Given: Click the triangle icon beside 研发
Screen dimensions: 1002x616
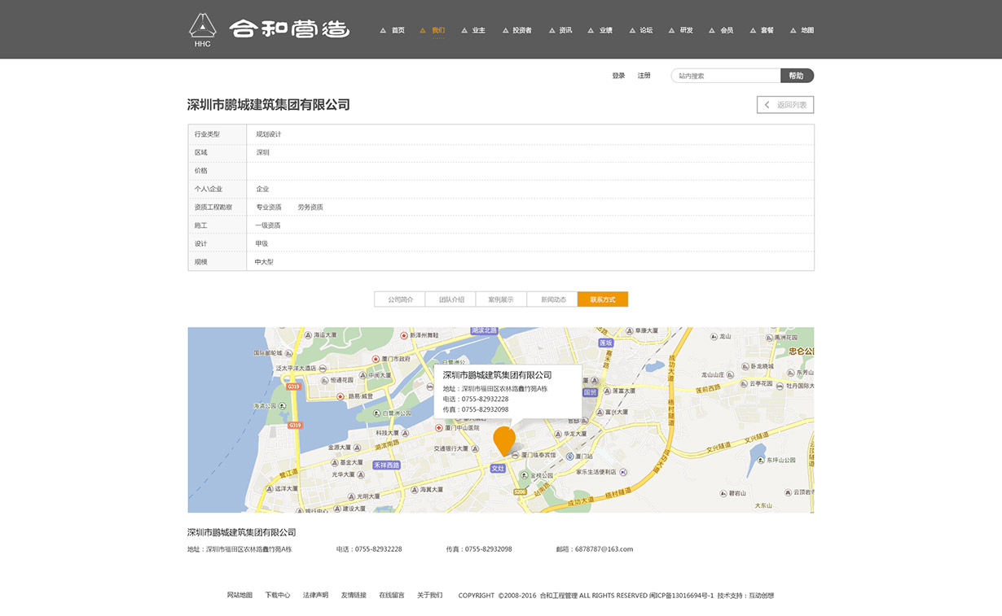Looking at the screenshot, I should [672, 31].
